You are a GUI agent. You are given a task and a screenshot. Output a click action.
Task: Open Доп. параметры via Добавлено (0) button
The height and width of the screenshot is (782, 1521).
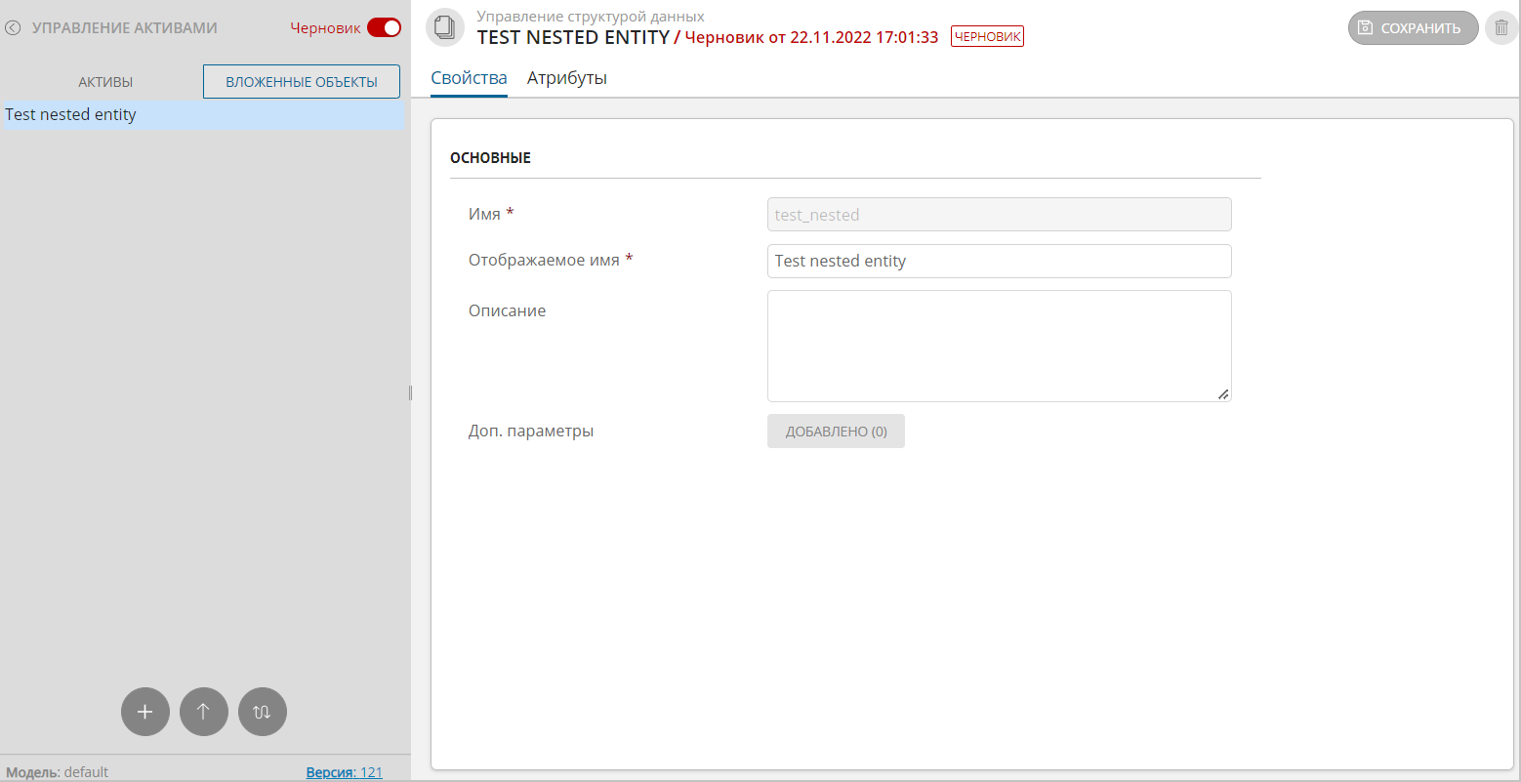[836, 432]
